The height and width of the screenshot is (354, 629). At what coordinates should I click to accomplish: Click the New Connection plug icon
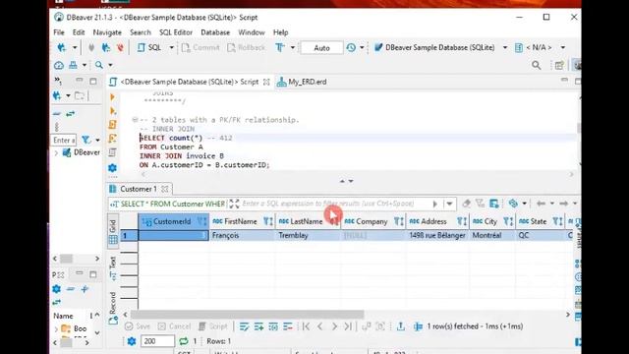coord(61,48)
